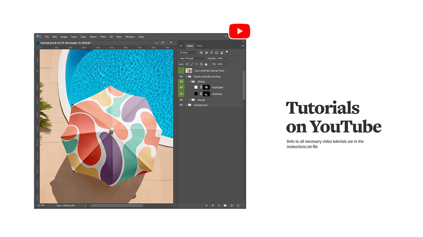423x237 pixels.
Task: Click the create new layer icon
Action: click(x=232, y=206)
